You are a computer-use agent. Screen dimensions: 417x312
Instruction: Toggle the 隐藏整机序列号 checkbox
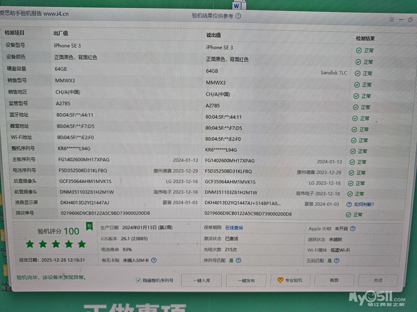(138, 280)
